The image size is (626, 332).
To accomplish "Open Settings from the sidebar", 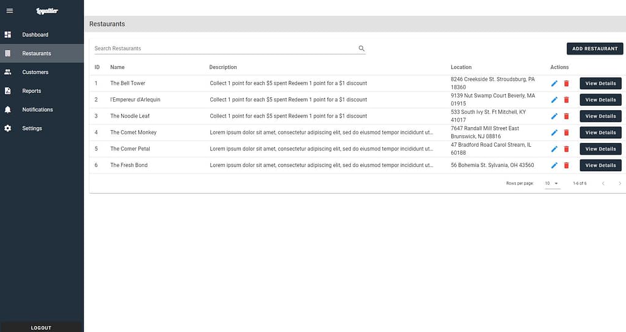I will (x=32, y=128).
